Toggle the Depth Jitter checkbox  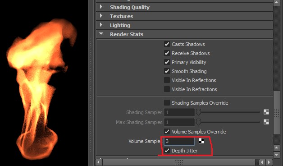point(167,151)
